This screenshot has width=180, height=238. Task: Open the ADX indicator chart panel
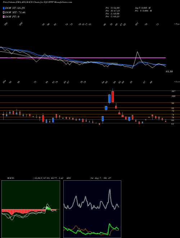93,209
